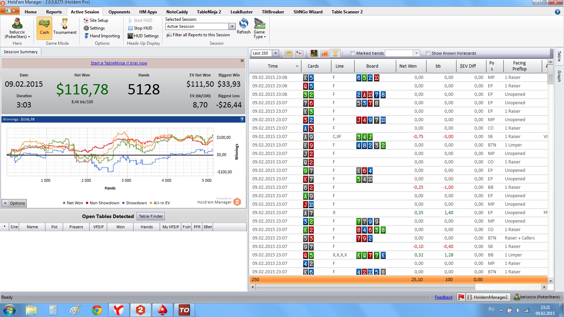Open Hand Importing
This screenshot has height=317, width=564.
102,36
